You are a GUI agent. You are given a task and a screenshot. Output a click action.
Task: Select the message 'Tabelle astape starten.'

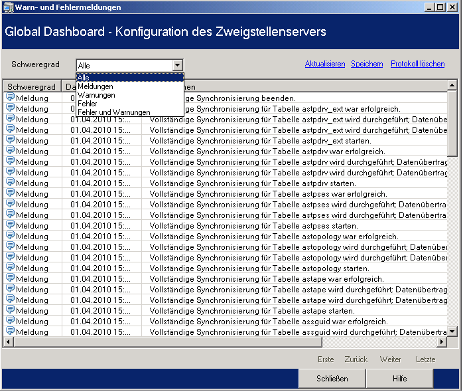(252, 310)
